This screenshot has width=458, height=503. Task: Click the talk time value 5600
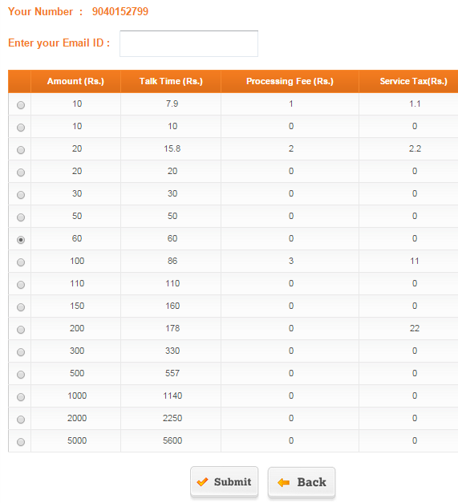pyautogui.click(x=172, y=440)
